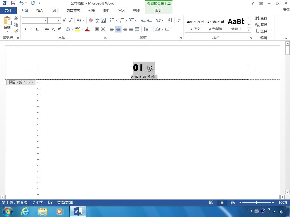Expand the styles gallery more button

click(x=249, y=30)
